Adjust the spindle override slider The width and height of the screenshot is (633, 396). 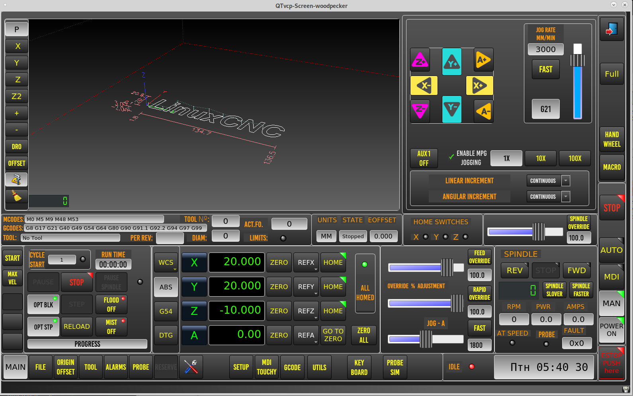(526, 231)
